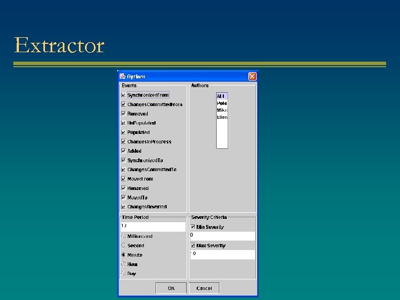400x300 pixels.
Task: Dismiss the dialog with Cancel
Action: click(204, 288)
